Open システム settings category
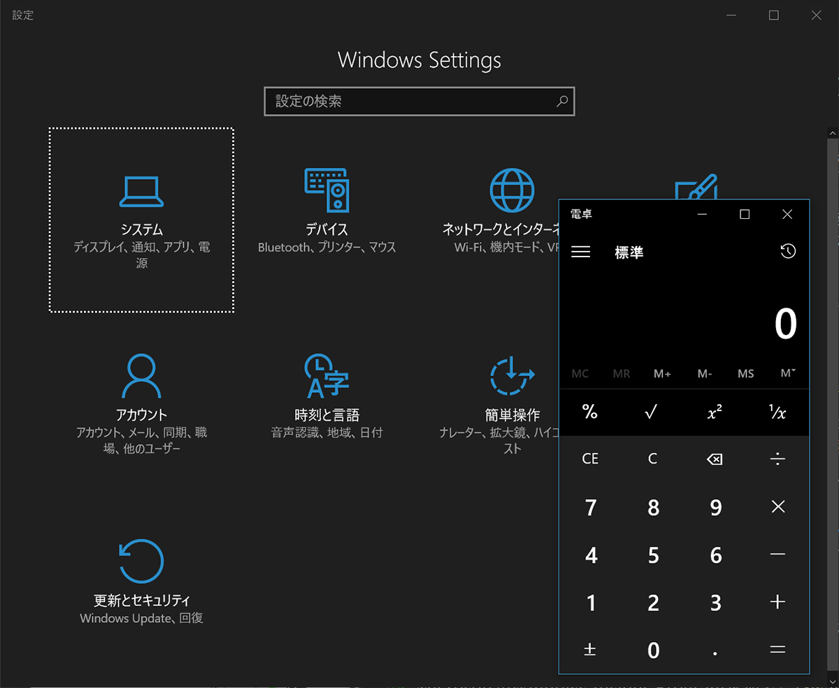 click(x=141, y=219)
